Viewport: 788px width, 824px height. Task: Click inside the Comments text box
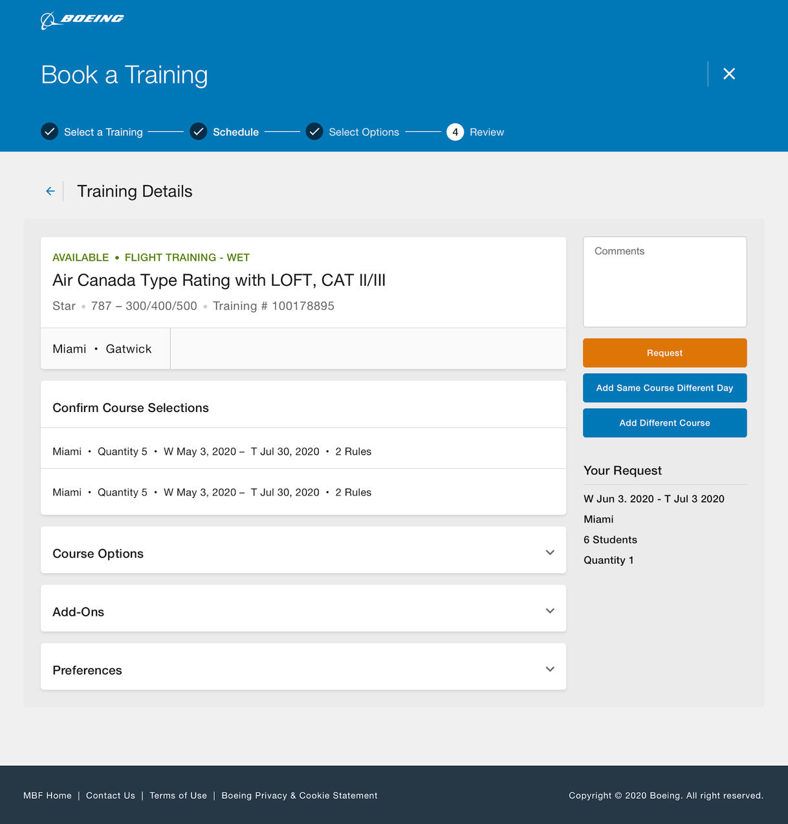coord(664,281)
